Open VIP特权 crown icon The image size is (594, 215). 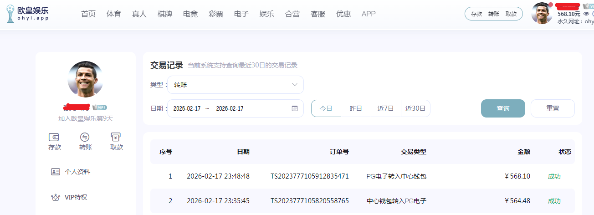56,197
